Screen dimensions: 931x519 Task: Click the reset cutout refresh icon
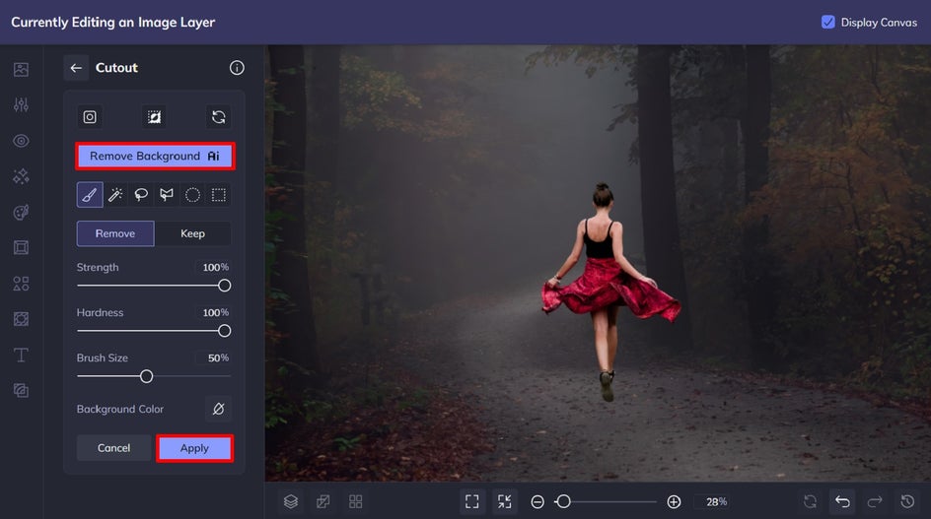click(219, 117)
